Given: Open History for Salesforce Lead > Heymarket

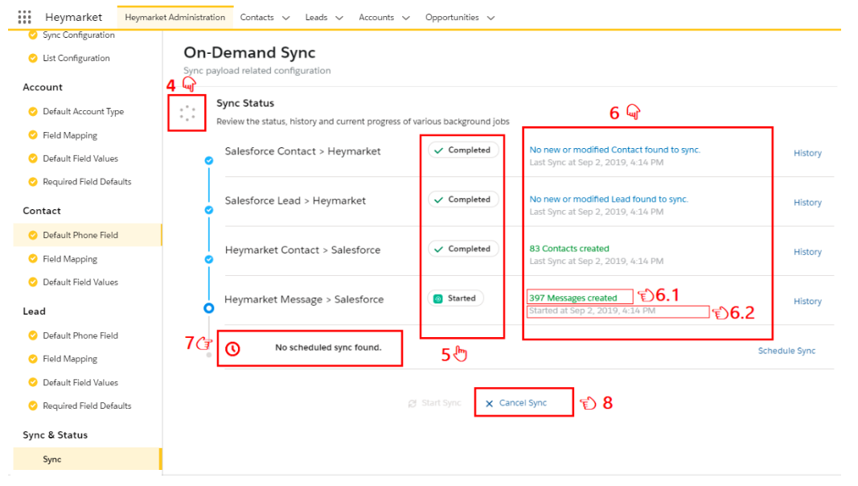Looking at the screenshot, I should [x=807, y=203].
